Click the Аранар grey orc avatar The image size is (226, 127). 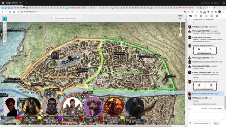point(52,107)
